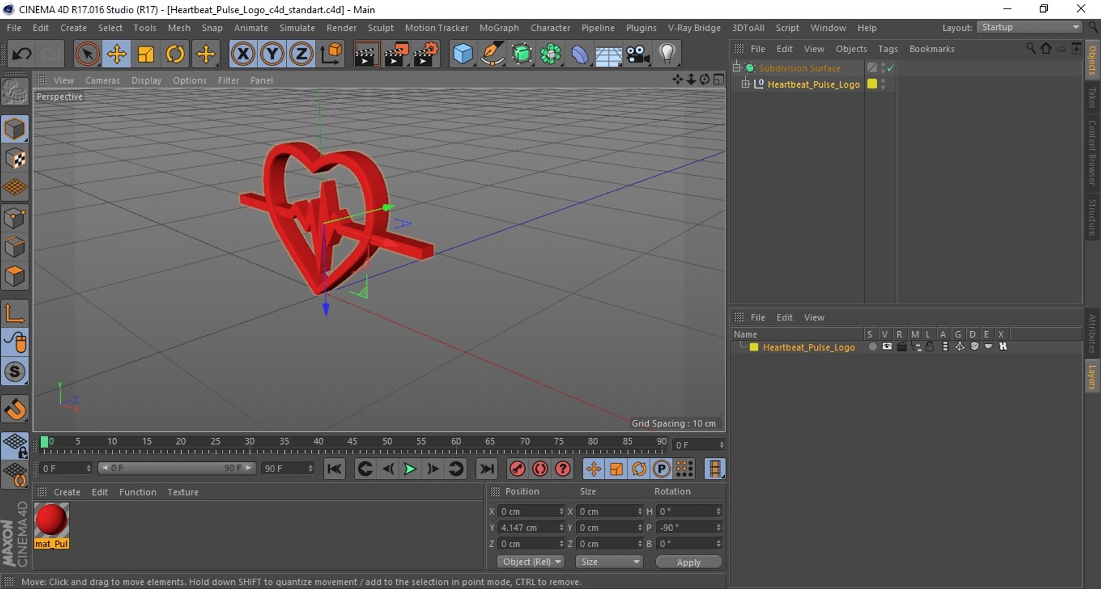Toggle X-axis lock

click(x=243, y=54)
